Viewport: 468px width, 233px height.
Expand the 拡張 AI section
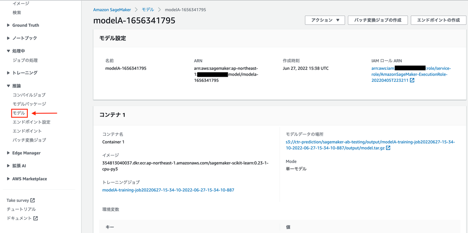point(9,166)
